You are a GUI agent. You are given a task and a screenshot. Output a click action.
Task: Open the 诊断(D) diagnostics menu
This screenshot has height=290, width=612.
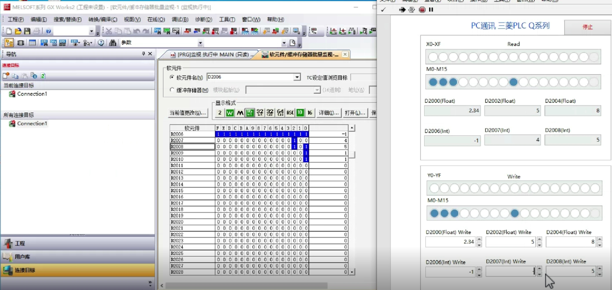[x=204, y=19]
